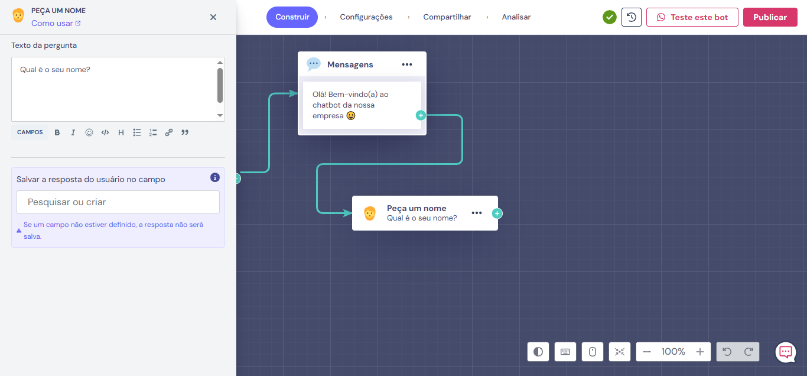This screenshot has width=807, height=376.
Task: Zoom in the canvas
Action: (x=700, y=352)
